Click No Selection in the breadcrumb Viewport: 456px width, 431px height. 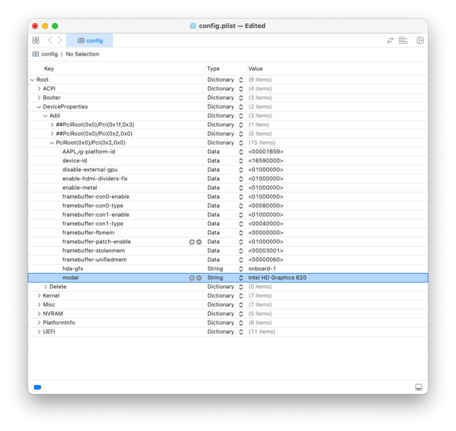pos(83,54)
